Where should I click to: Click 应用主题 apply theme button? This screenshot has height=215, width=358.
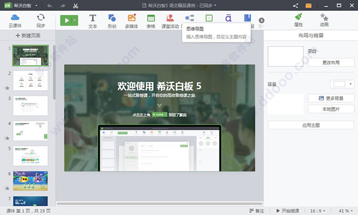[x=311, y=125]
